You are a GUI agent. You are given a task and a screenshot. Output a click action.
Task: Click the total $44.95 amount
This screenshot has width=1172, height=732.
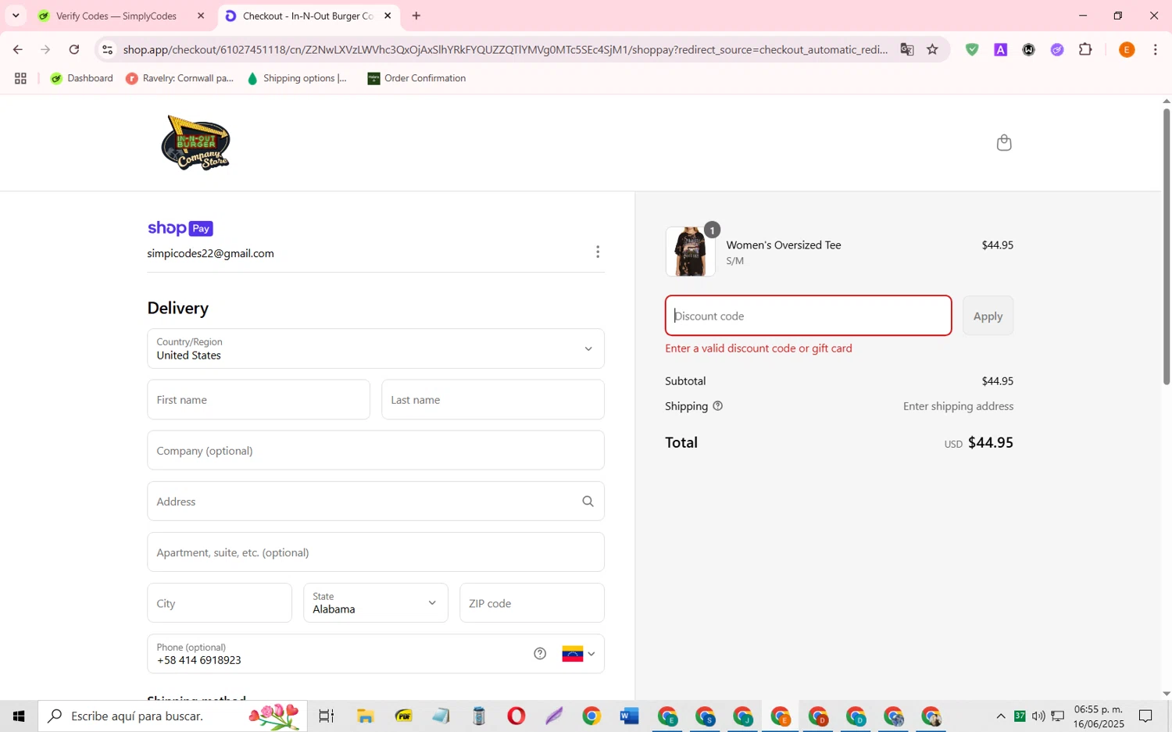pyautogui.click(x=990, y=442)
